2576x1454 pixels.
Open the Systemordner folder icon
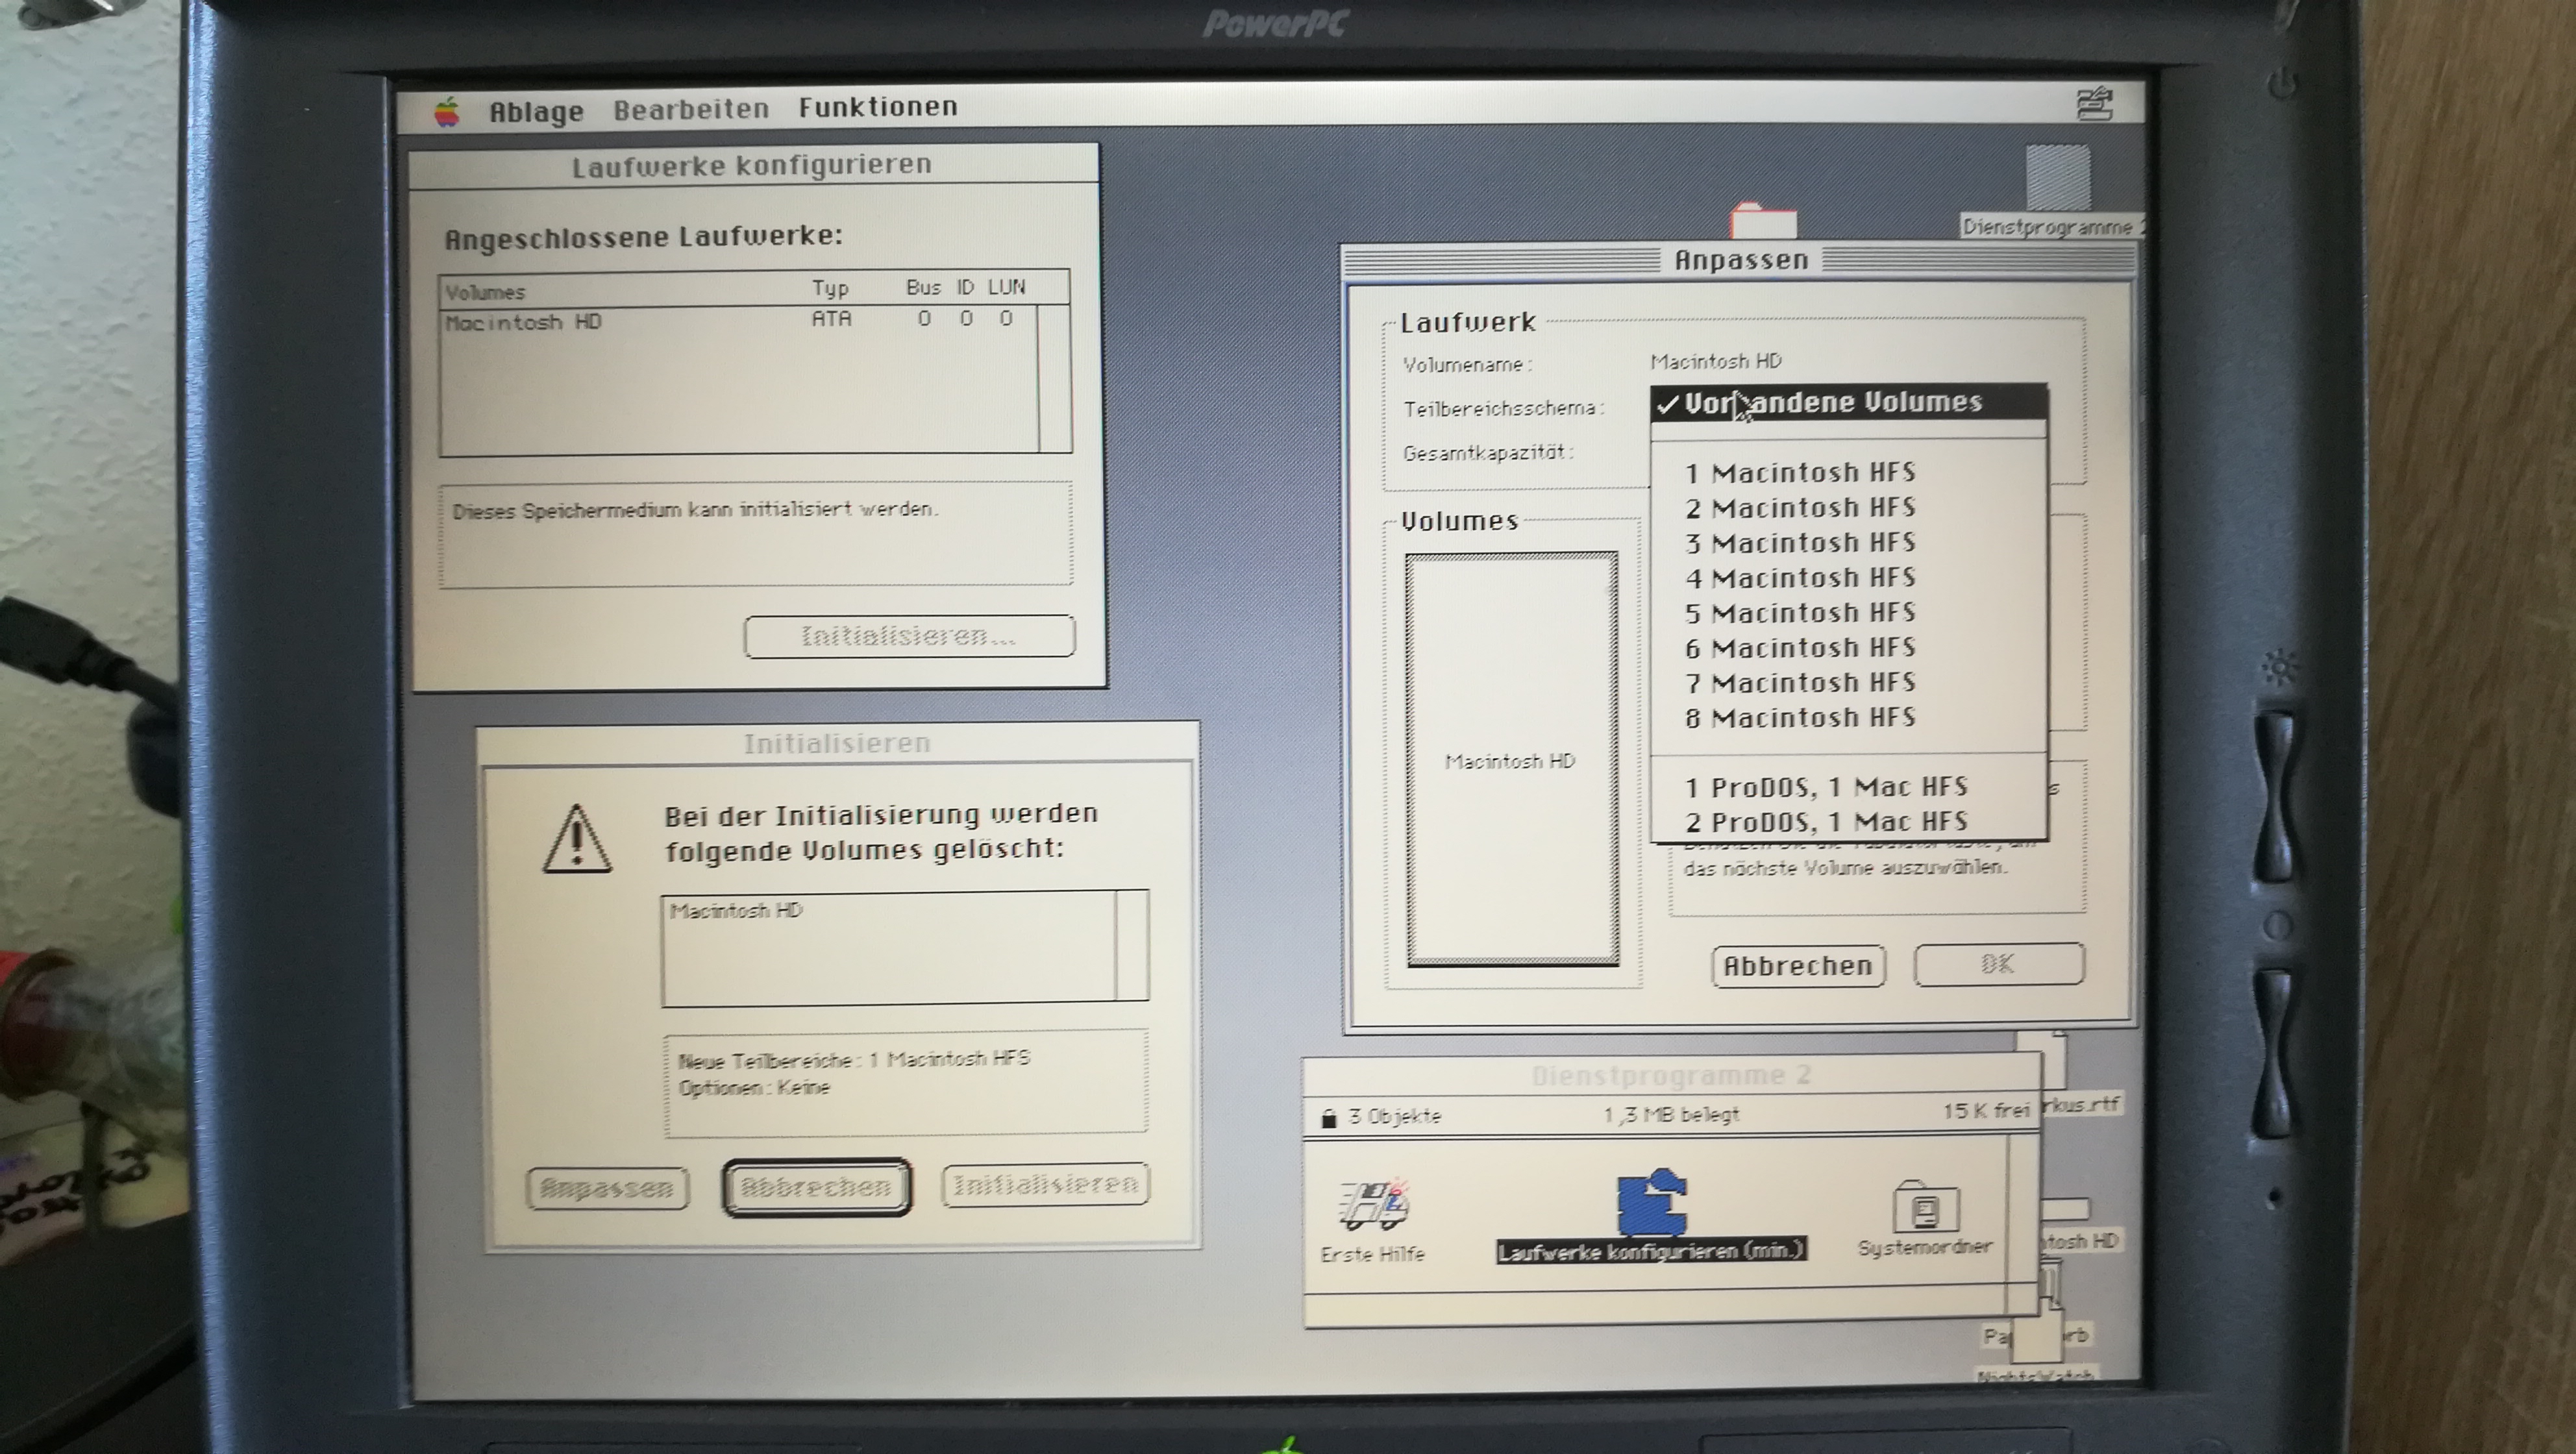coord(1925,1209)
